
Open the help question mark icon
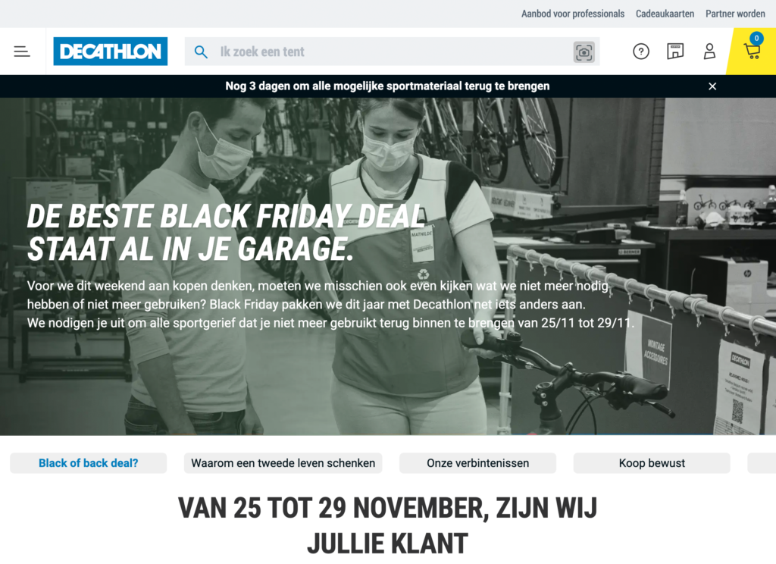click(641, 52)
